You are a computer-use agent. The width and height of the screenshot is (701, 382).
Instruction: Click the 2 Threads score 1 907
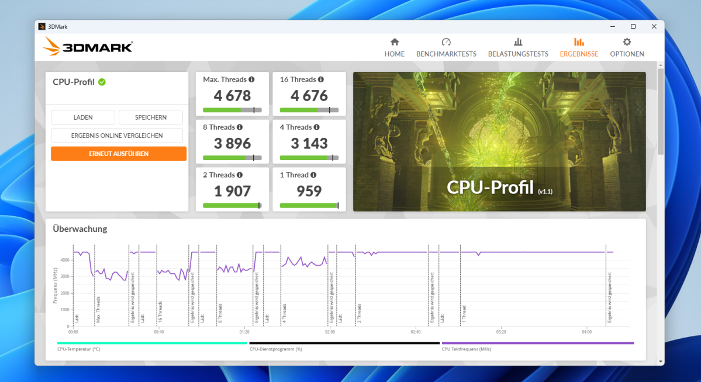[232, 191]
